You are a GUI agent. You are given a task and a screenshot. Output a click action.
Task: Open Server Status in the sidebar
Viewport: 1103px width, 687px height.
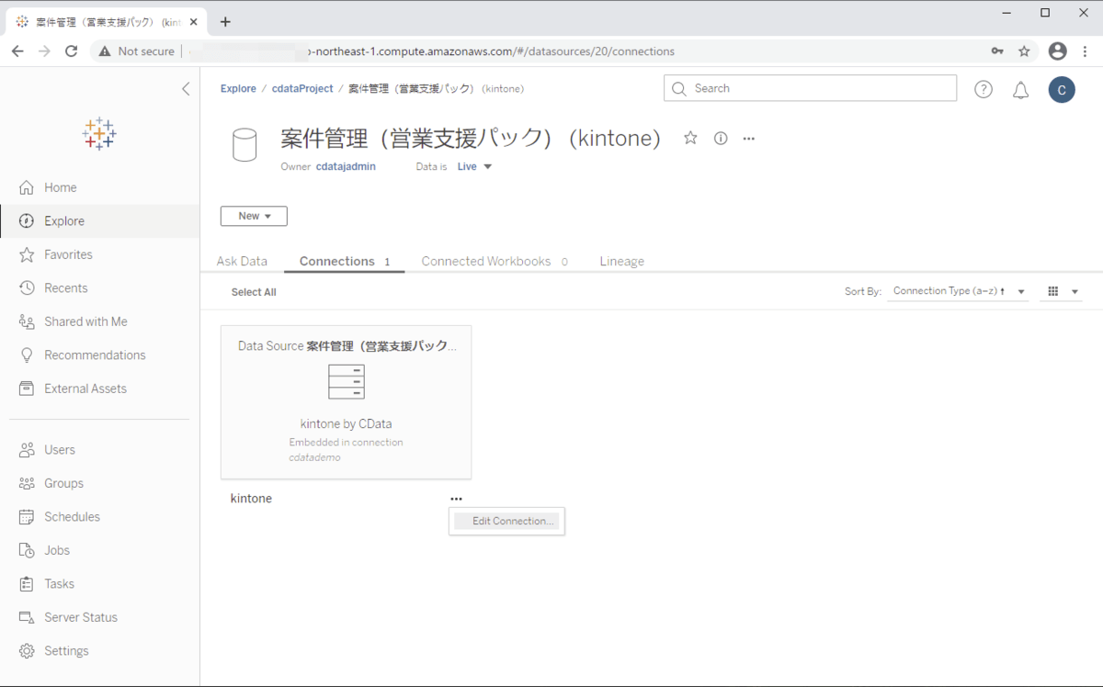click(x=99, y=617)
